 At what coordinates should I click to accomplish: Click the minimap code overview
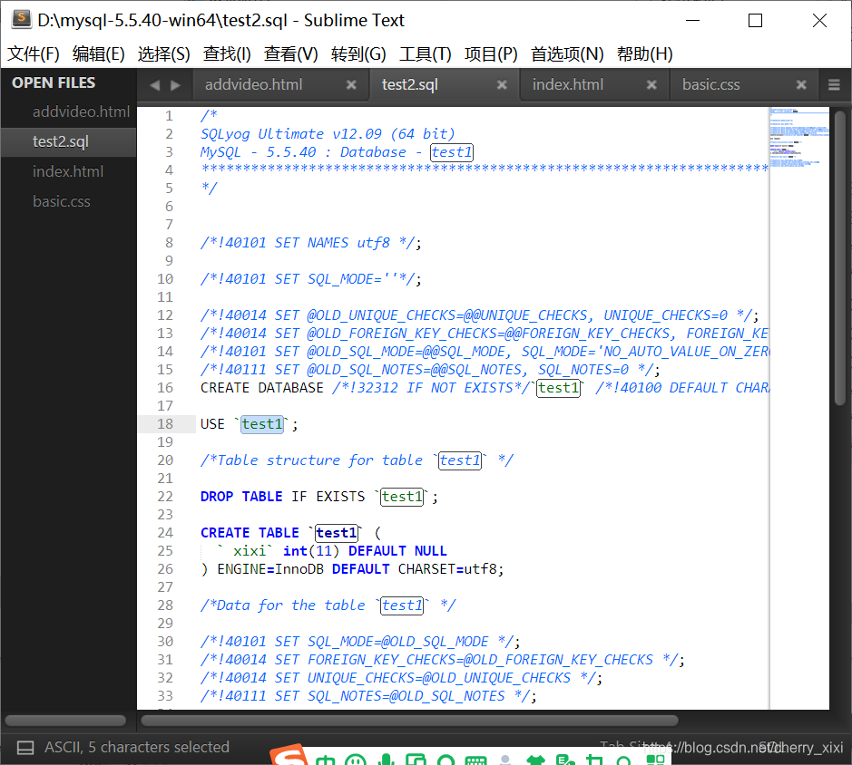pos(798,139)
